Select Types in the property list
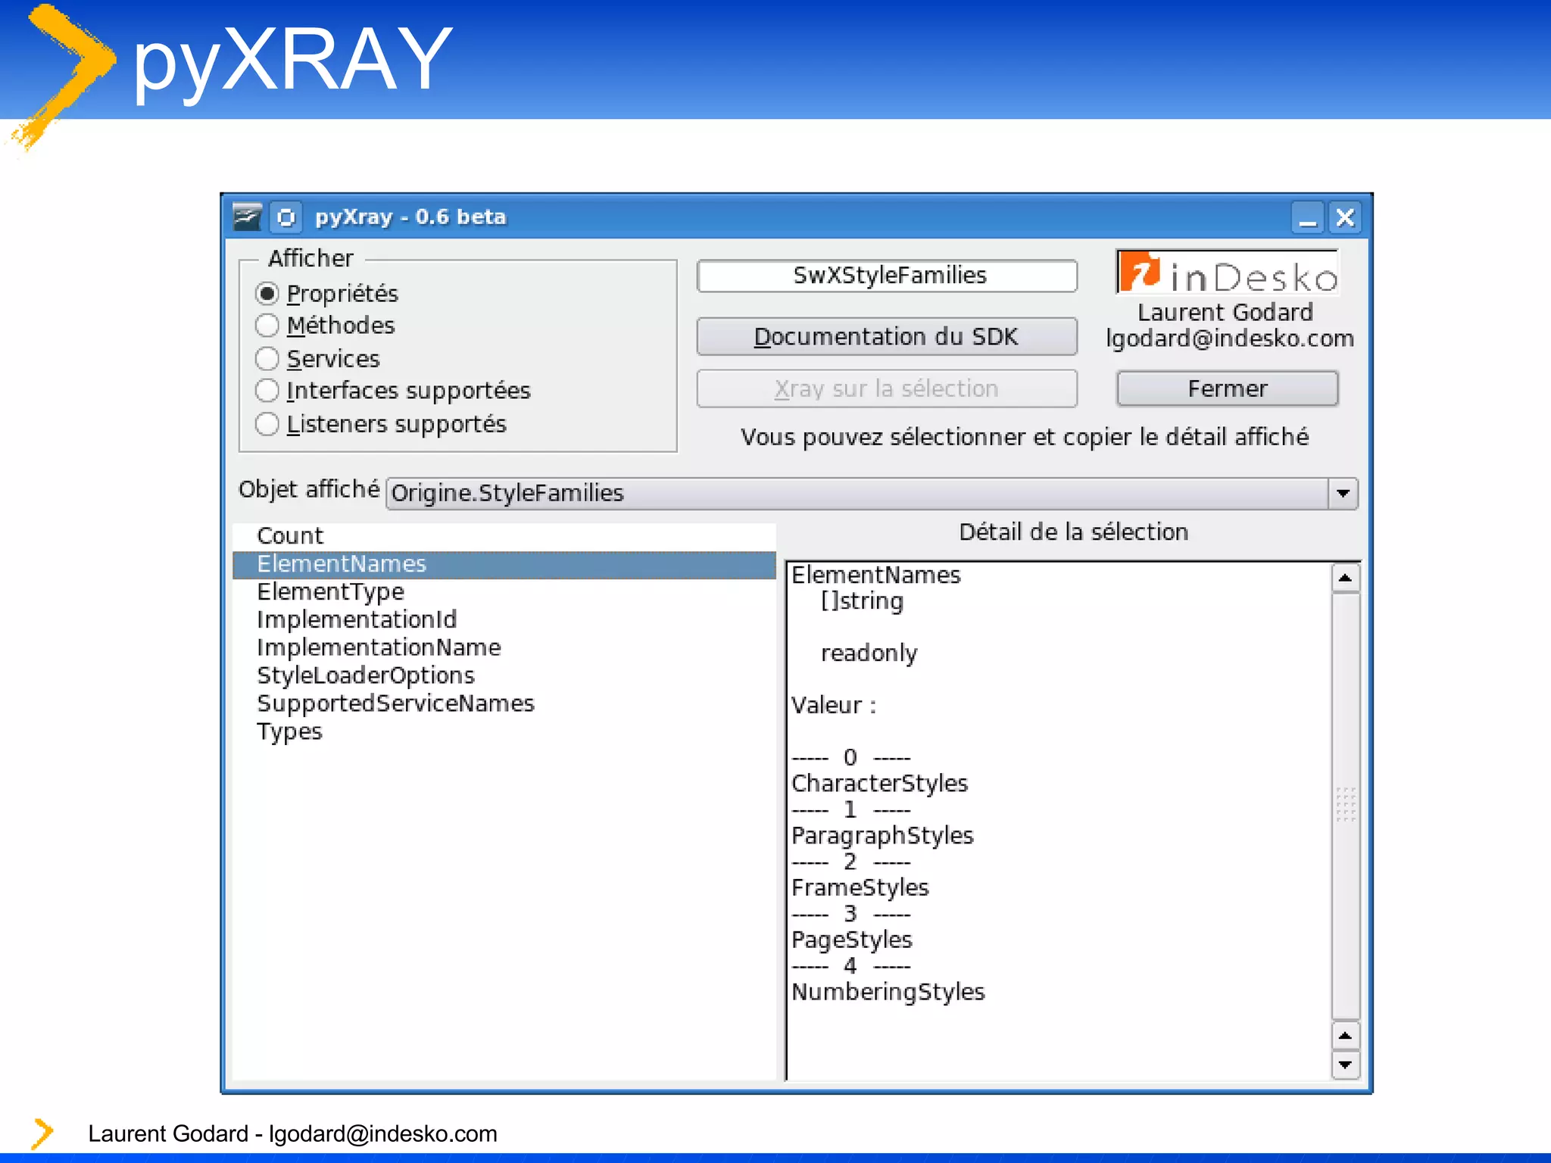The image size is (1551, 1163). tap(504, 732)
